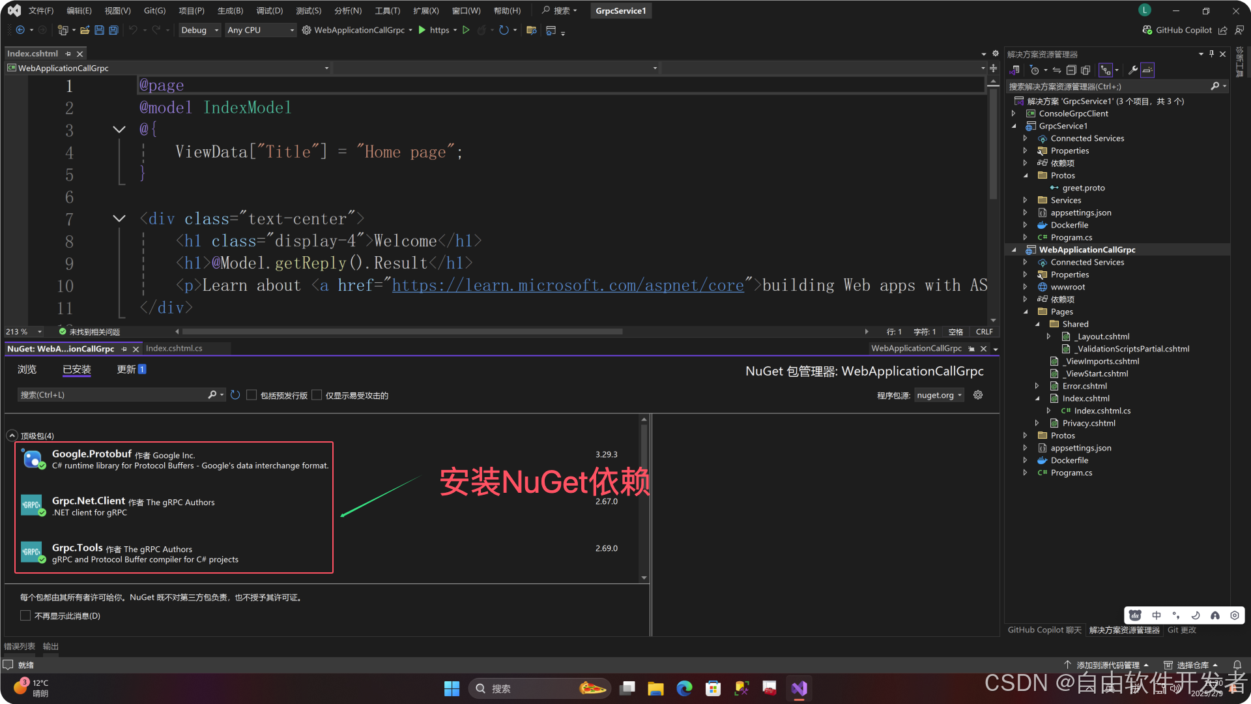This screenshot has height=704, width=1251.
Task: Click the Undo toolbar icon
Action: pos(133,30)
